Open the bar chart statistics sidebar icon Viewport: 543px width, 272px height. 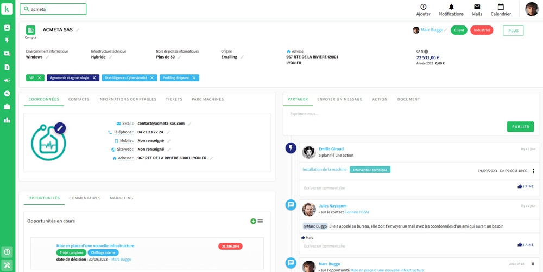tap(7, 120)
